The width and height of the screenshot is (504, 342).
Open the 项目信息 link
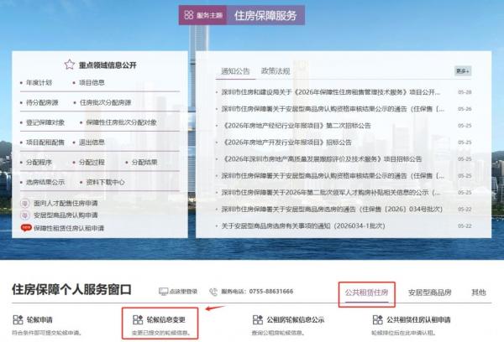pyautogui.click(x=92, y=82)
